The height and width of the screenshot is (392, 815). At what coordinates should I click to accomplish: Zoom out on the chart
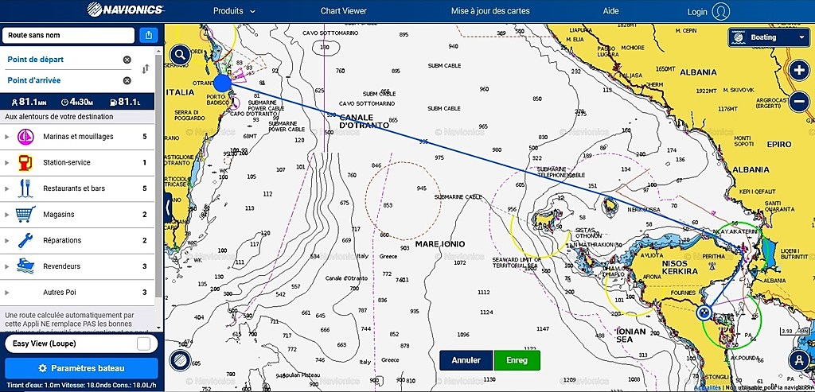pyautogui.click(x=799, y=101)
